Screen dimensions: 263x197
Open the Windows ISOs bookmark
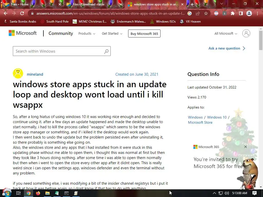click(163, 22)
